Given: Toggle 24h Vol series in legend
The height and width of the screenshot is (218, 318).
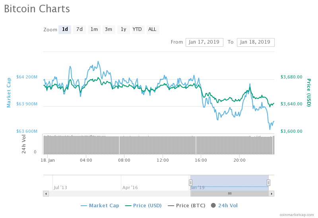Looking at the screenshot, I should point(225,205).
